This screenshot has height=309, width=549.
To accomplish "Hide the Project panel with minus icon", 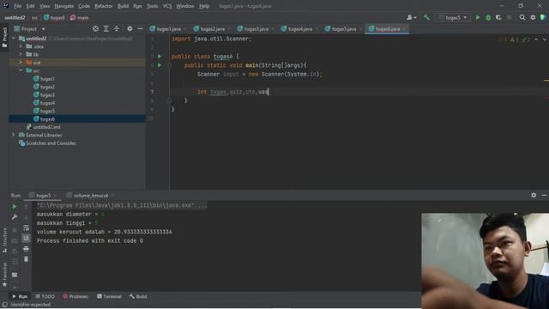I will click(x=140, y=28).
